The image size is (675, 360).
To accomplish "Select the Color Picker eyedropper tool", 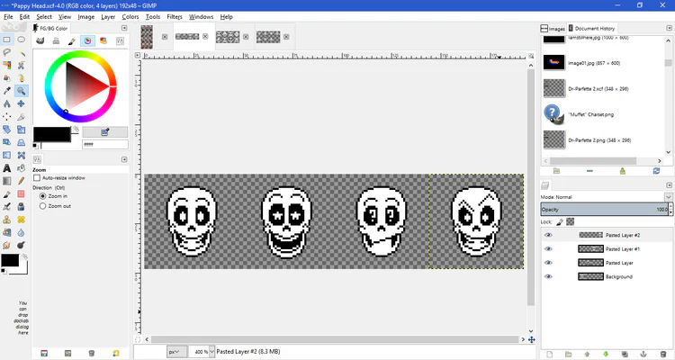I will coord(7,91).
